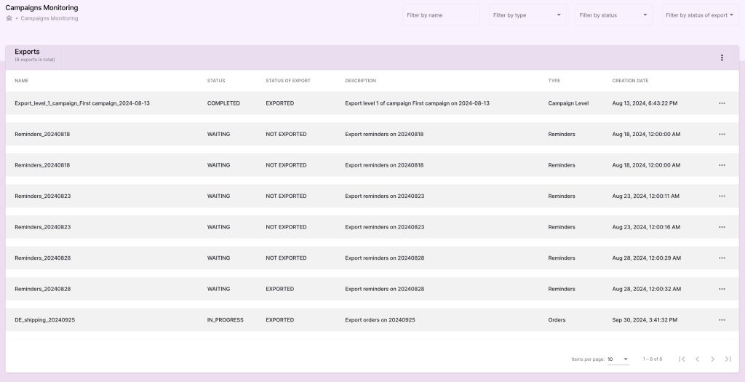Sort by the Creation Date column header
The width and height of the screenshot is (745, 382).
(x=630, y=81)
